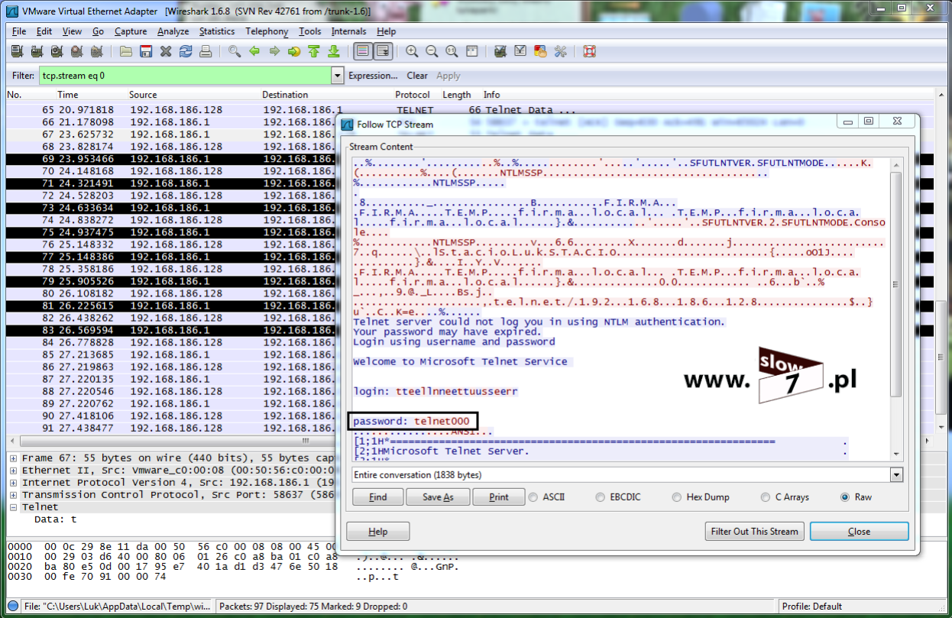Screen dimensions: 952x618
Task: Expand the Transmission Control Protocol node
Action: click(x=14, y=495)
